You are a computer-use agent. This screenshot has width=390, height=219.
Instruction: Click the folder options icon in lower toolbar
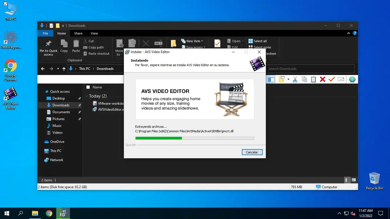pos(282,80)
